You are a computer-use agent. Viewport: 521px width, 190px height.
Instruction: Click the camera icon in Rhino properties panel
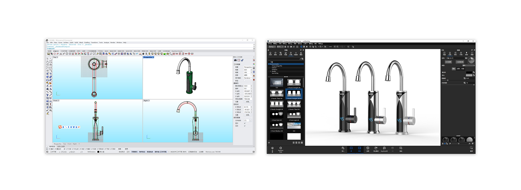pyautogui.click(x=235, y=60)
